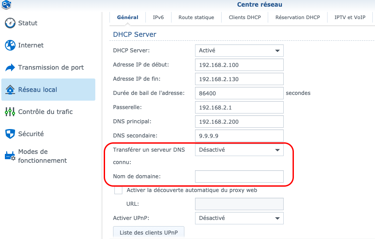Expand the Transférer un serveur DNS dropdown
Viewport: 375px width, 239px height.
(239, 150)
